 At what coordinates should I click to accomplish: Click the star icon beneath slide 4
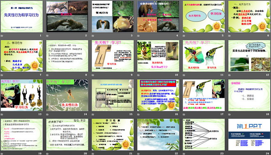[138, 36]
